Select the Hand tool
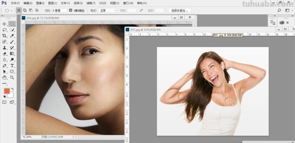295x143 pixels. click(x=4, y=77)
